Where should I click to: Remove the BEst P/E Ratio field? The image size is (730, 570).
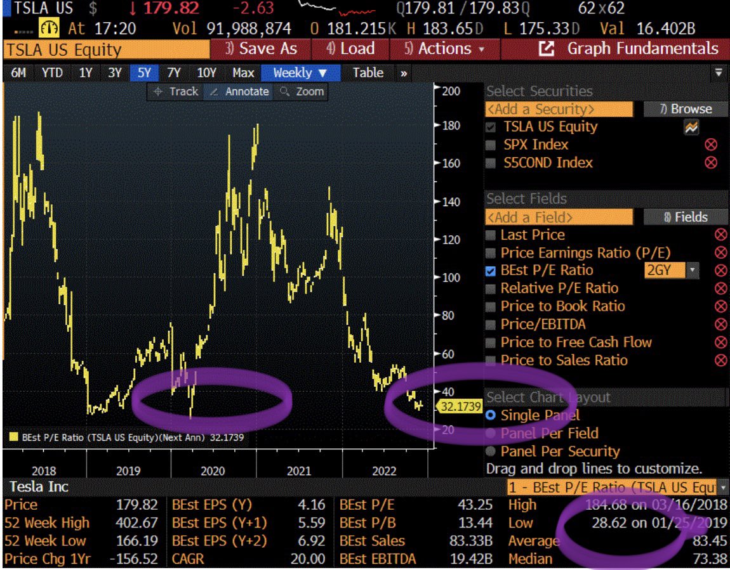tap(720, 270)
